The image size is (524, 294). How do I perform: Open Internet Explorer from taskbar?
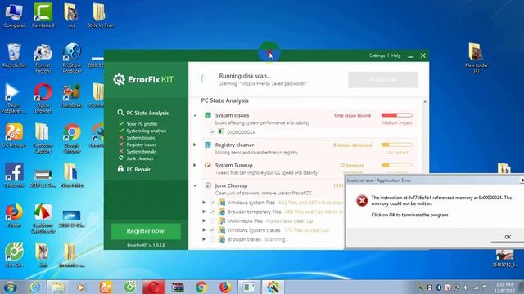(x=34, y=287)
